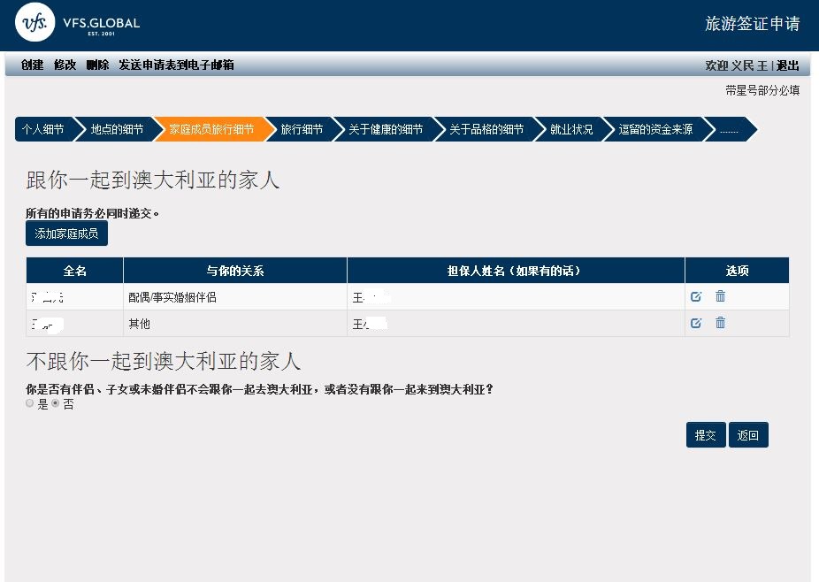Jump to the 关于健康的细节 step
Screen dimensions: 819x582
pos(385,129)
